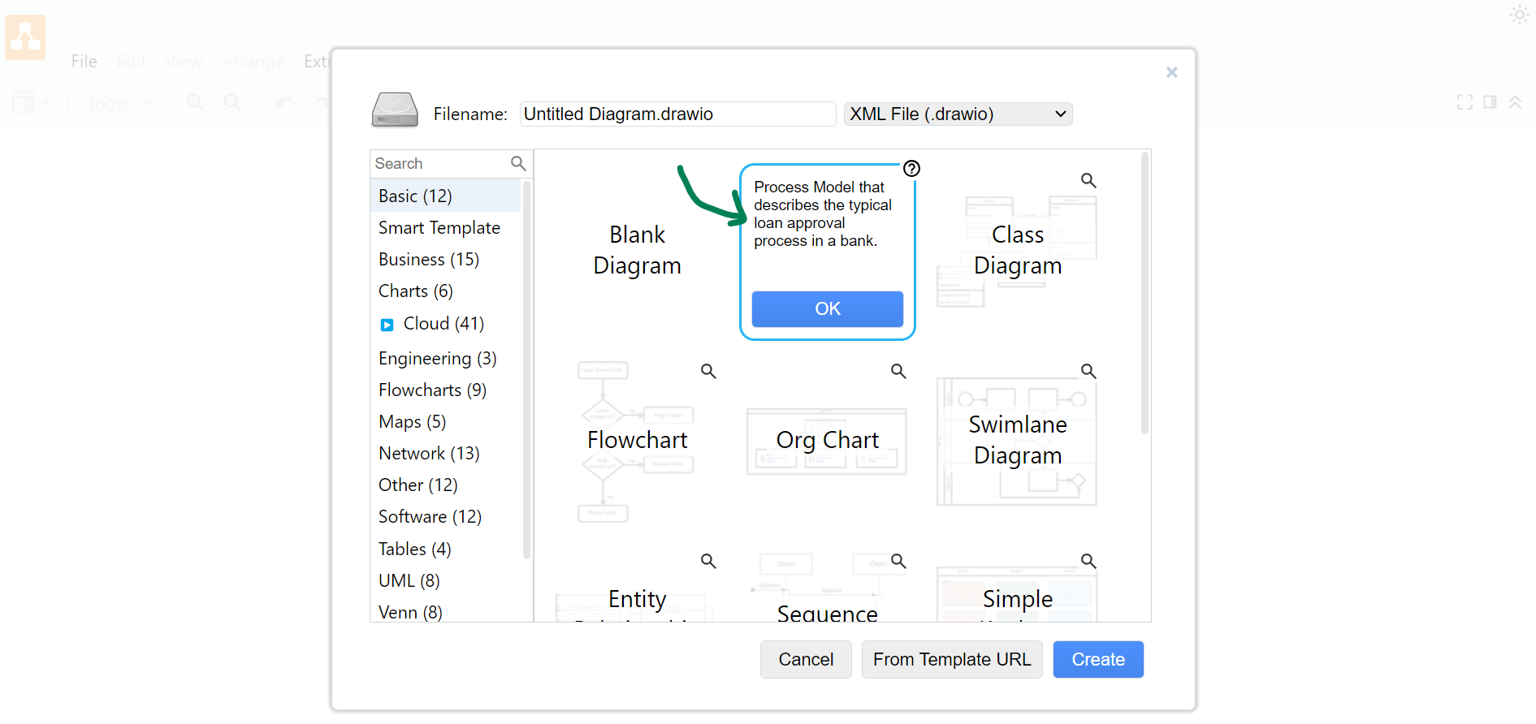Preview the Flowchart template with magnifier icon
Image resolution: width=1536 pixels, height=724 pixels.
708,371
